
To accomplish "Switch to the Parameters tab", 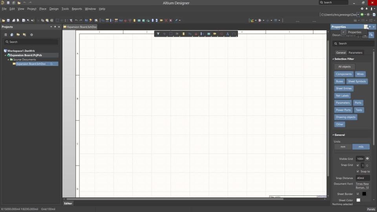I will [355, 53].
